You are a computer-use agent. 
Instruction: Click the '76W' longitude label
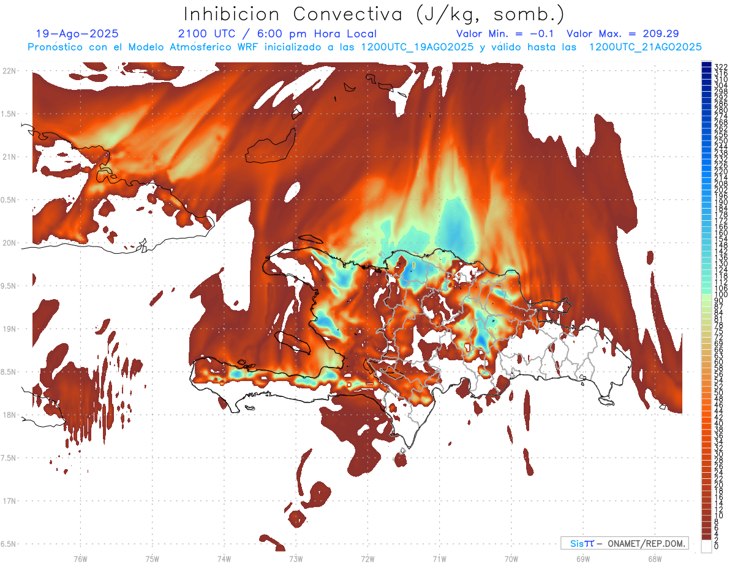click(x=80, y=558)
